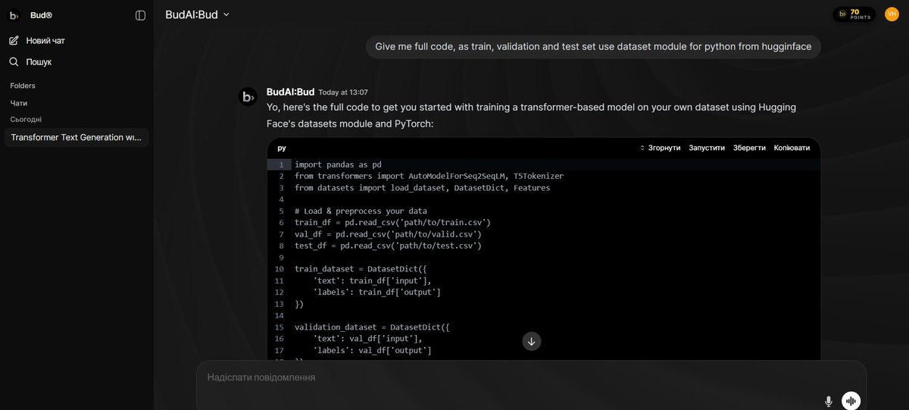The height and width of the screenshot is (410, 909).
Task: Click the user message bubble text
Action: click(x=593, y=46)
